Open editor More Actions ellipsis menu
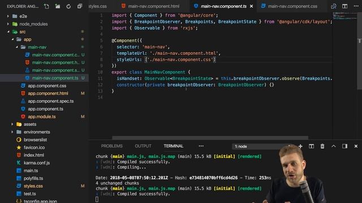The width and height of the screenshot is (362, 203). point(356,6)
